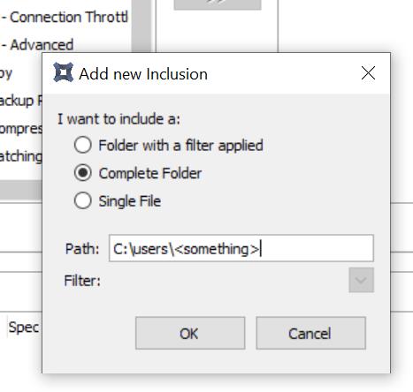Click the gray button above the dialog

pos(218,4)
